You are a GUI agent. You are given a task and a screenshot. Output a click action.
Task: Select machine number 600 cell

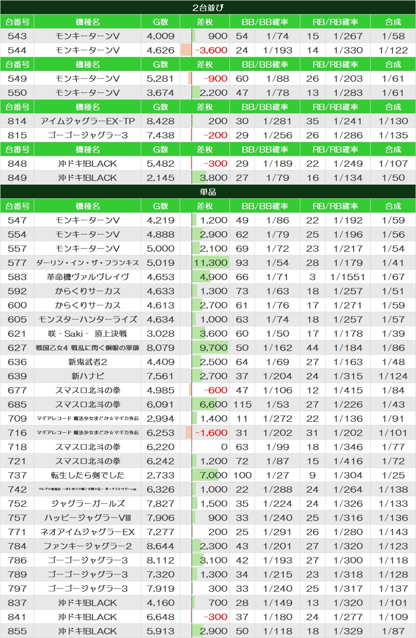coord(17,305)
